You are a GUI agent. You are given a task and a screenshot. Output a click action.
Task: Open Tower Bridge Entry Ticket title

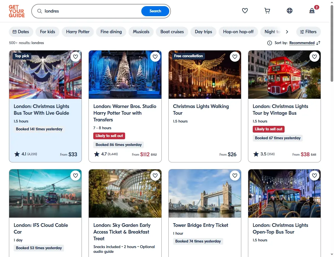point(201,225)
